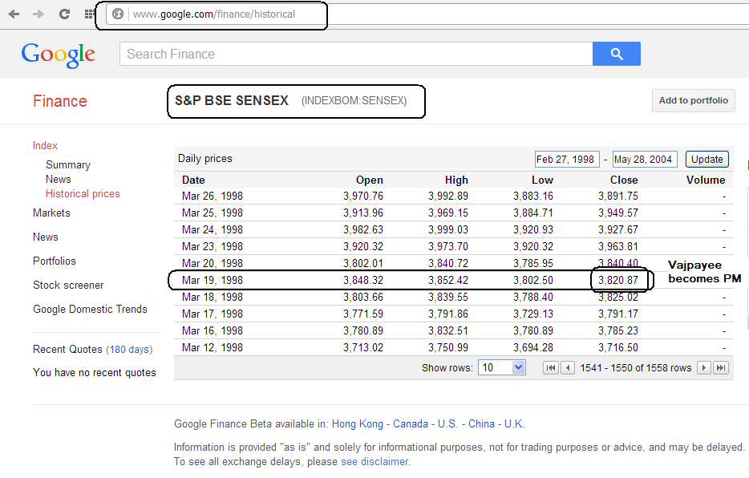749x478 pixels.
Task: Click the blue magnifier search button
Action: 616,54
